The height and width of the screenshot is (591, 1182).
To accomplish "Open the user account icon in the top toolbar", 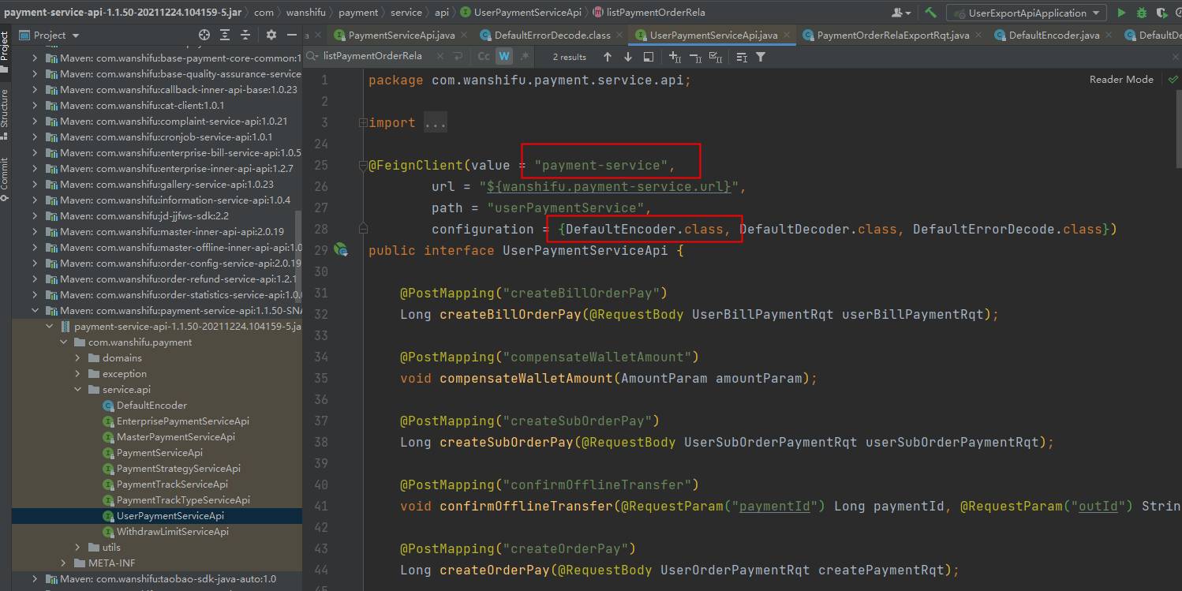I will (900, 13).
